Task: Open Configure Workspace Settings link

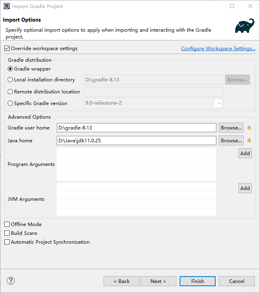Action: pos(218,48)
